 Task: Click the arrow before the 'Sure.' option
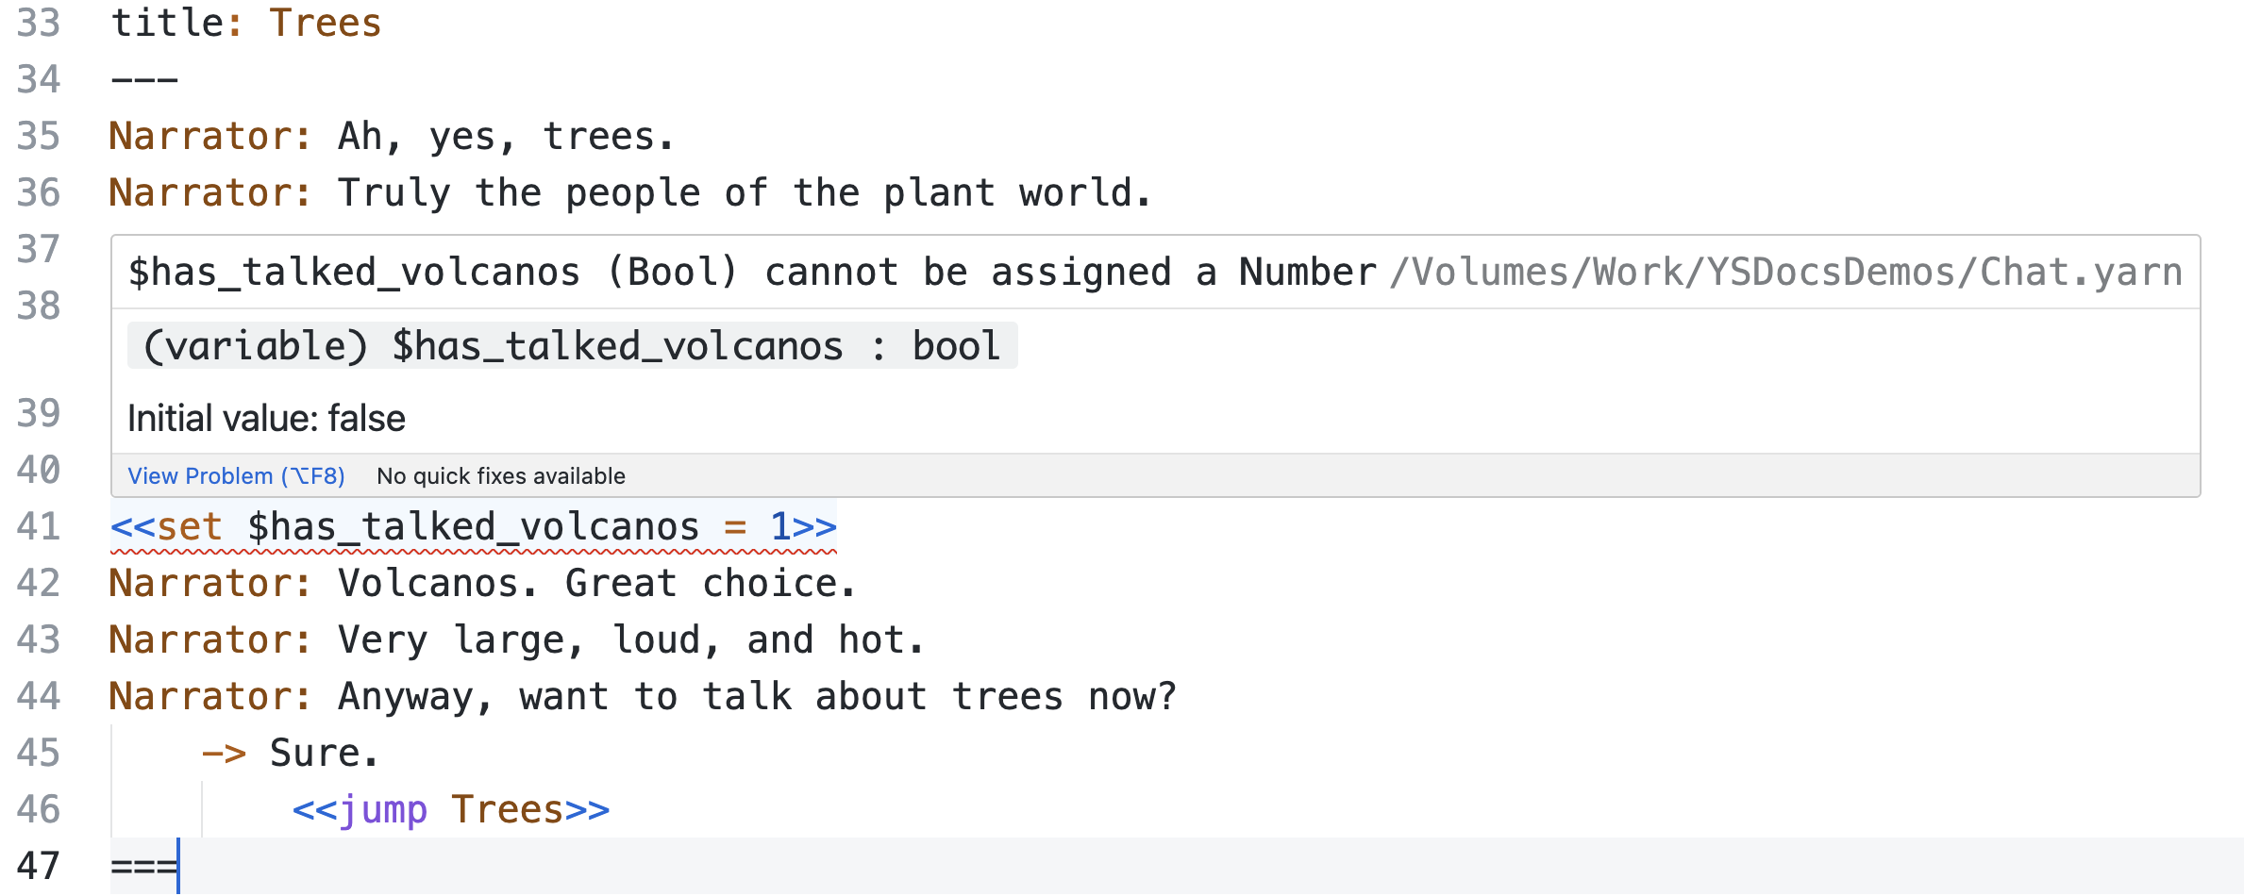click(224, 753)
